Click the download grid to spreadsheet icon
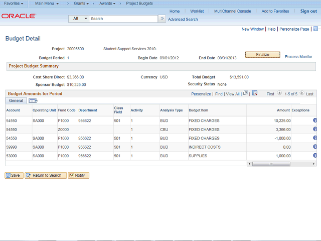This screenshot has height=241, width=321. pos(255,93)
